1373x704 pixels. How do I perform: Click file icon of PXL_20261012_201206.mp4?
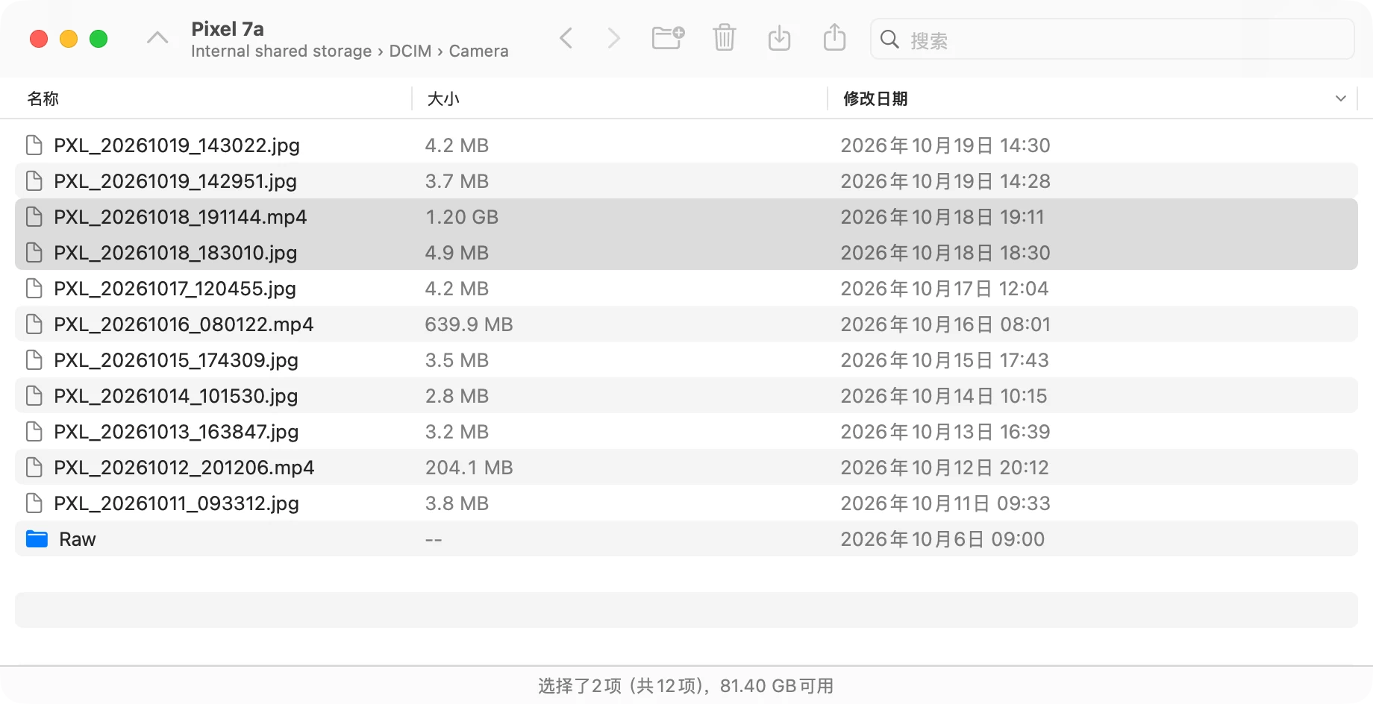[x=34, y=467]
